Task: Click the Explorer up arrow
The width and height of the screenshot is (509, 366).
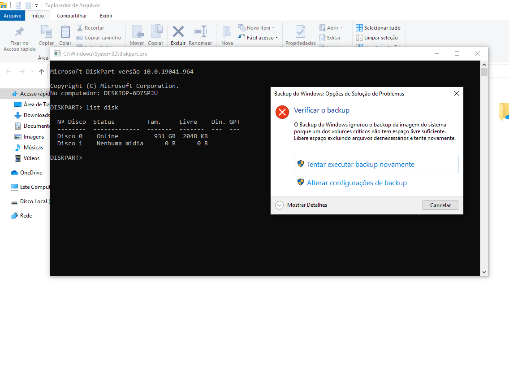Action: click(42, 71)
